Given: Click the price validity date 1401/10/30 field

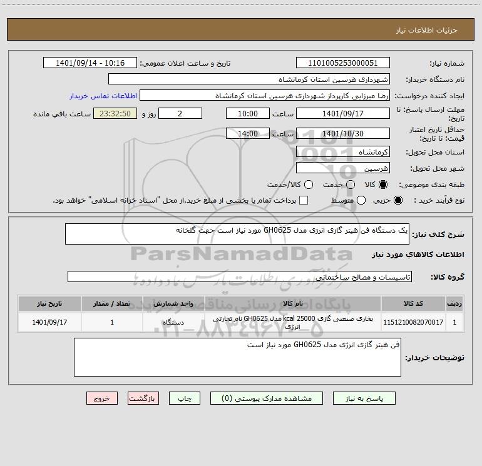Looking at the screenshot, I should (343, 133).
